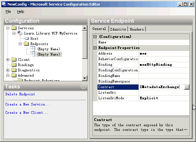Collapse the Learn.Library.WCF.MyService node
This screenshot has height=142, width=196.
tap(14, 33)
